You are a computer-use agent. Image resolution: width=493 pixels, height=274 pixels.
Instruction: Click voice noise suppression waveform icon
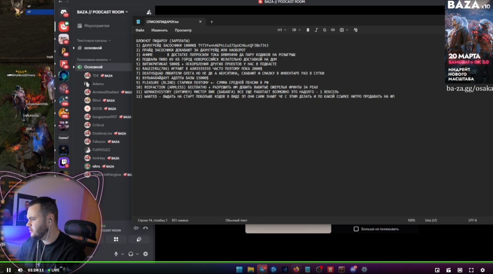(x=136, y=228)
